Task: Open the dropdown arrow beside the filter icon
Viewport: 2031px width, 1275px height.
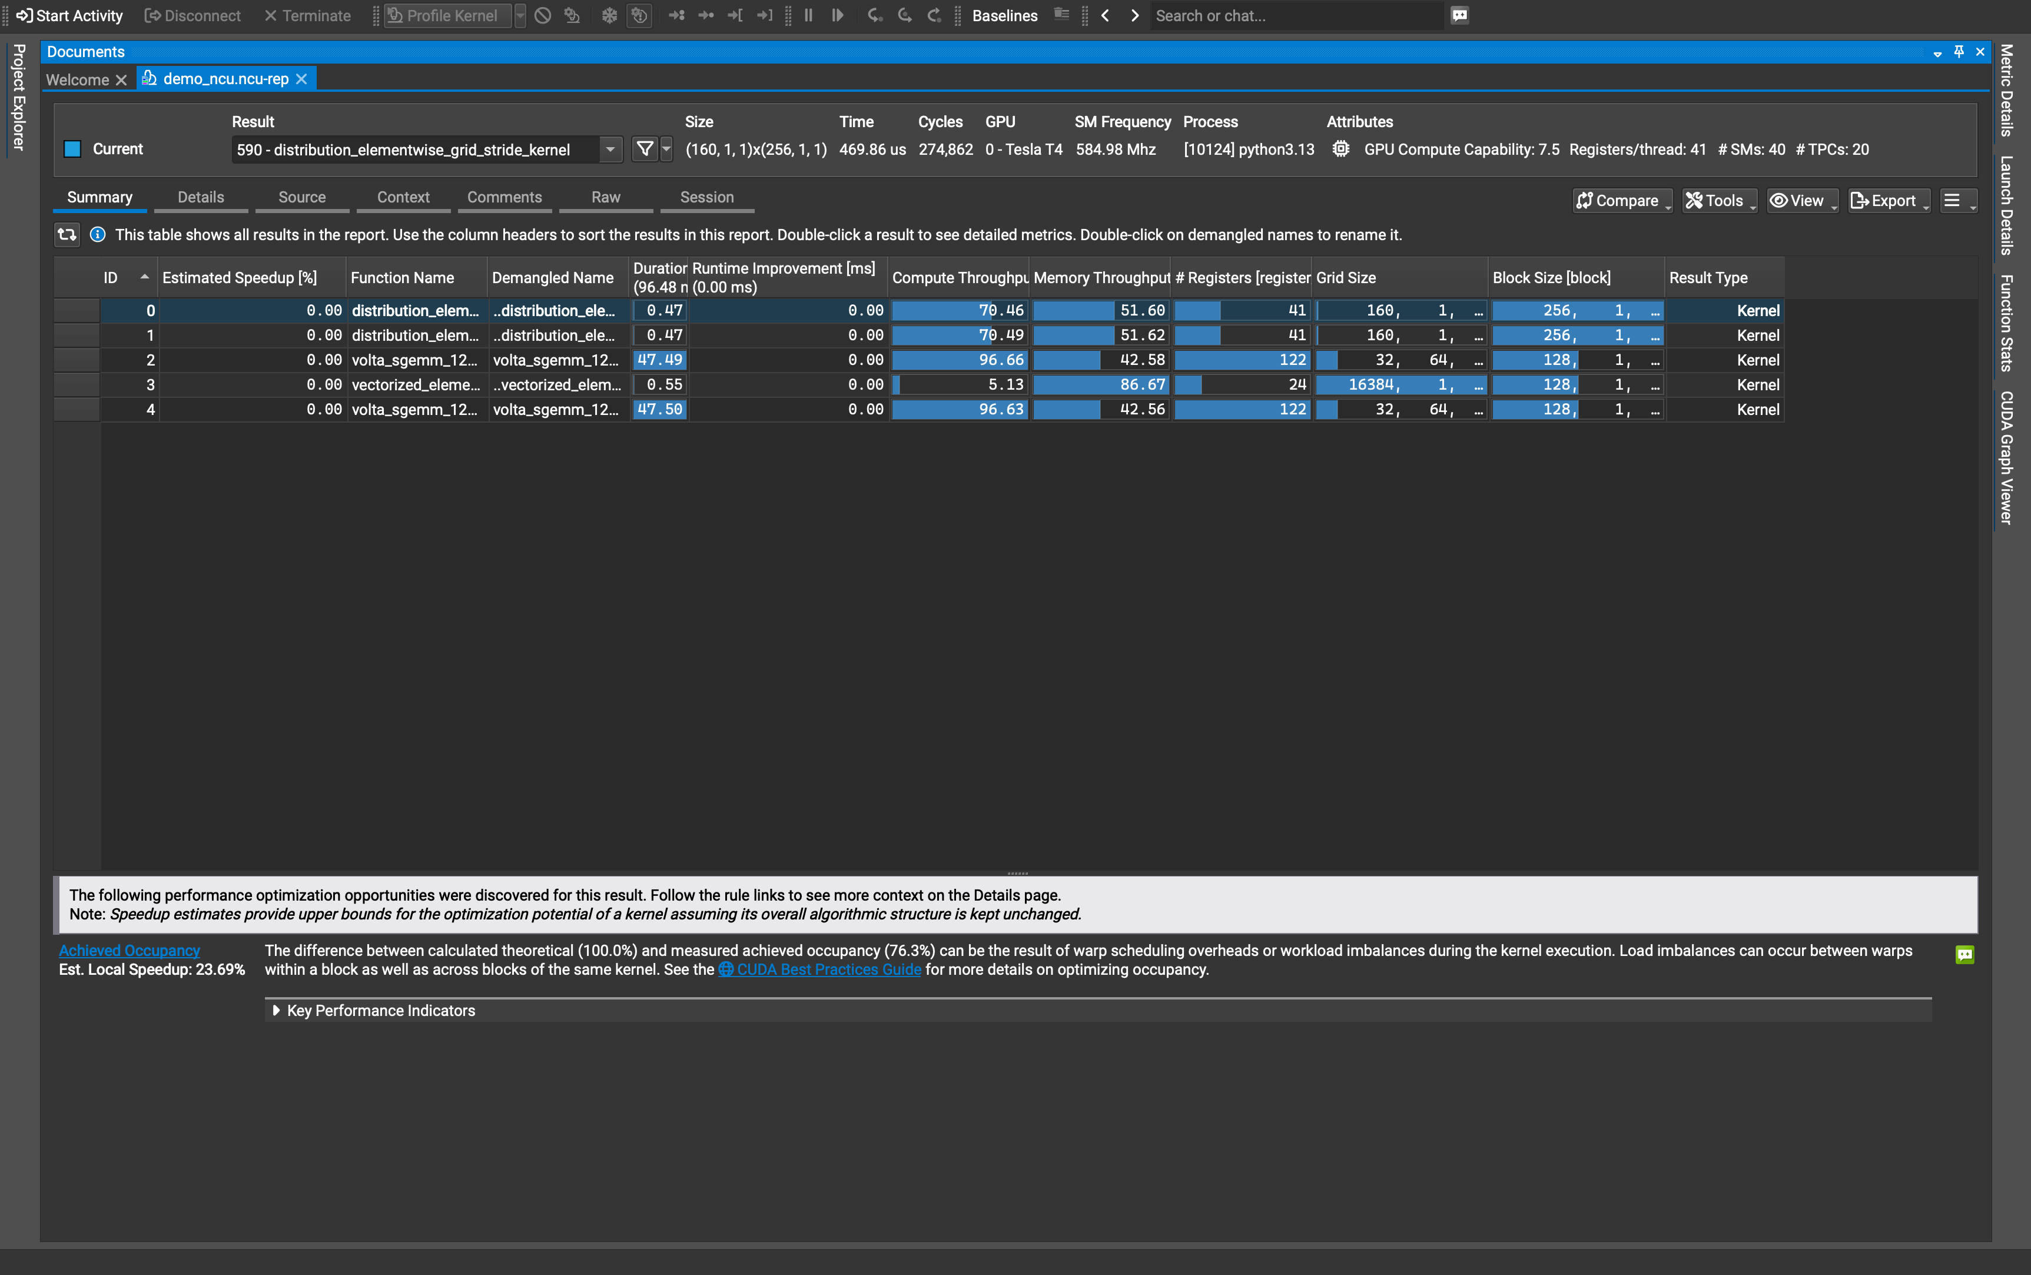Action: (666, 150)
